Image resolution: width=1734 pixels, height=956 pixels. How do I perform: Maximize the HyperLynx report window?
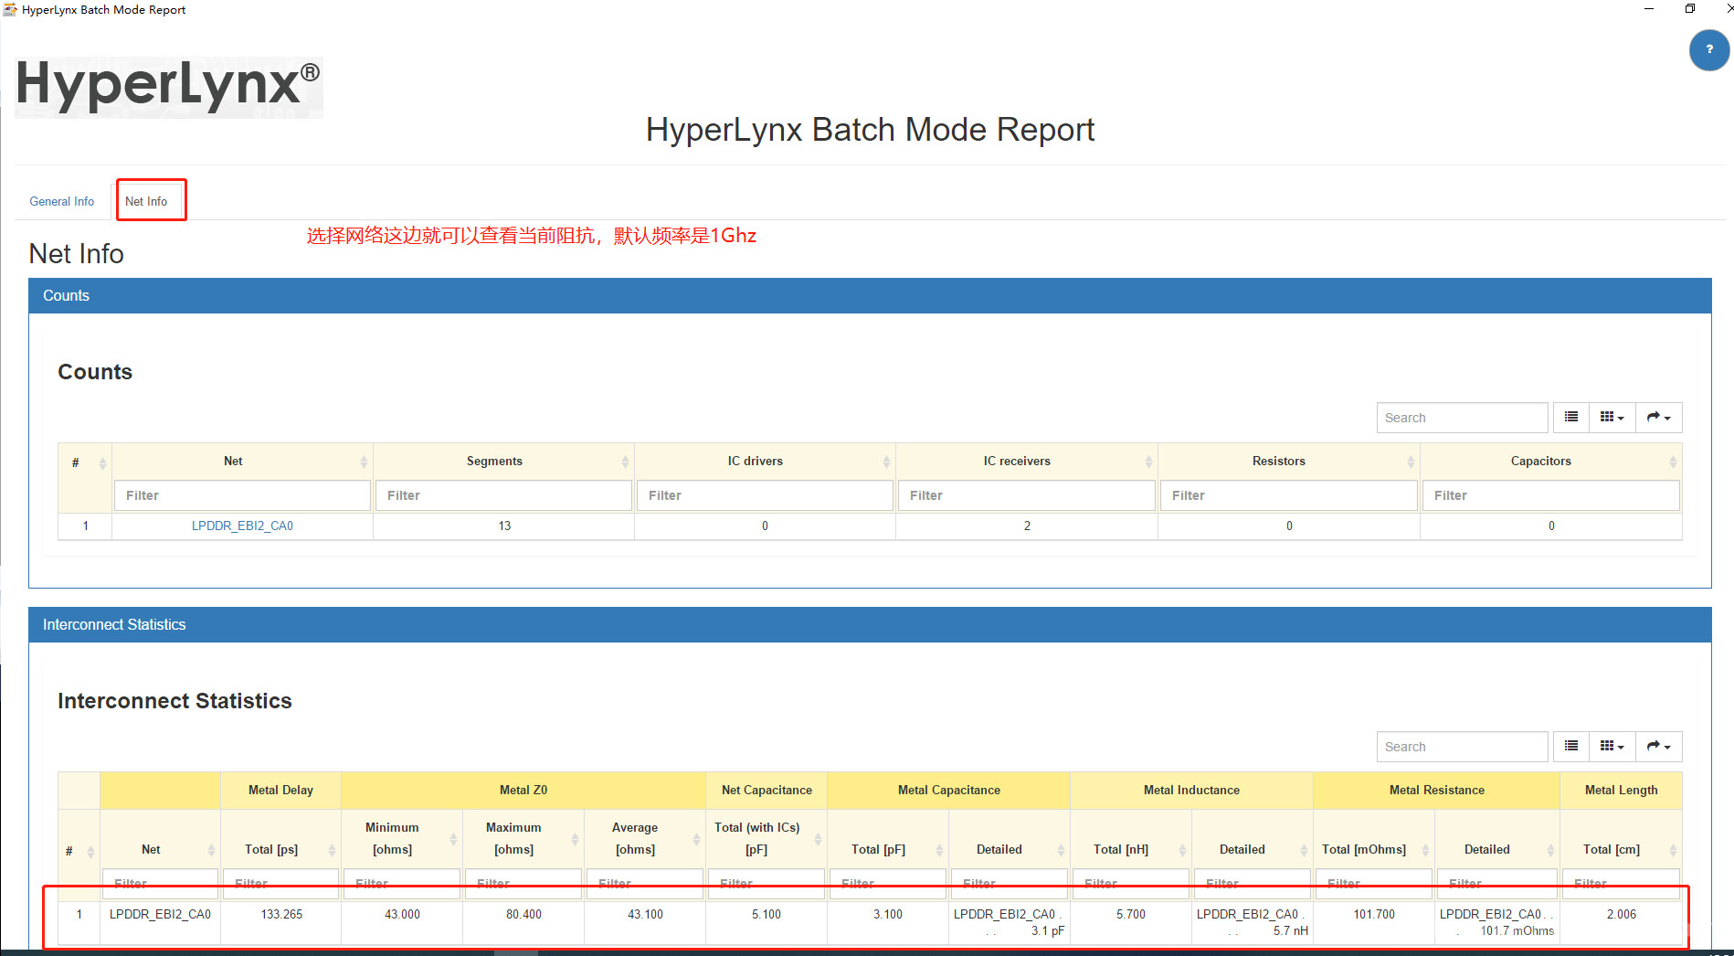[1689, 9]
